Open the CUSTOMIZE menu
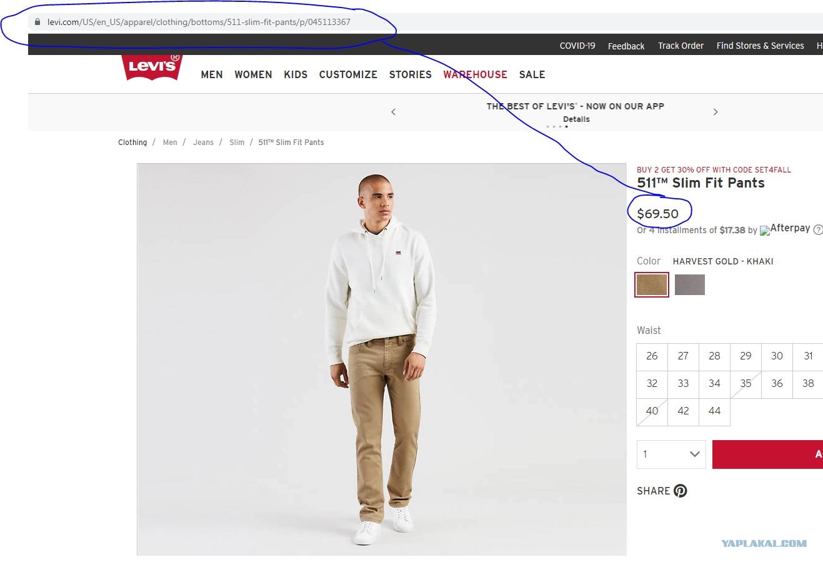This screenshot has width=823, height=562. (348, 74)
